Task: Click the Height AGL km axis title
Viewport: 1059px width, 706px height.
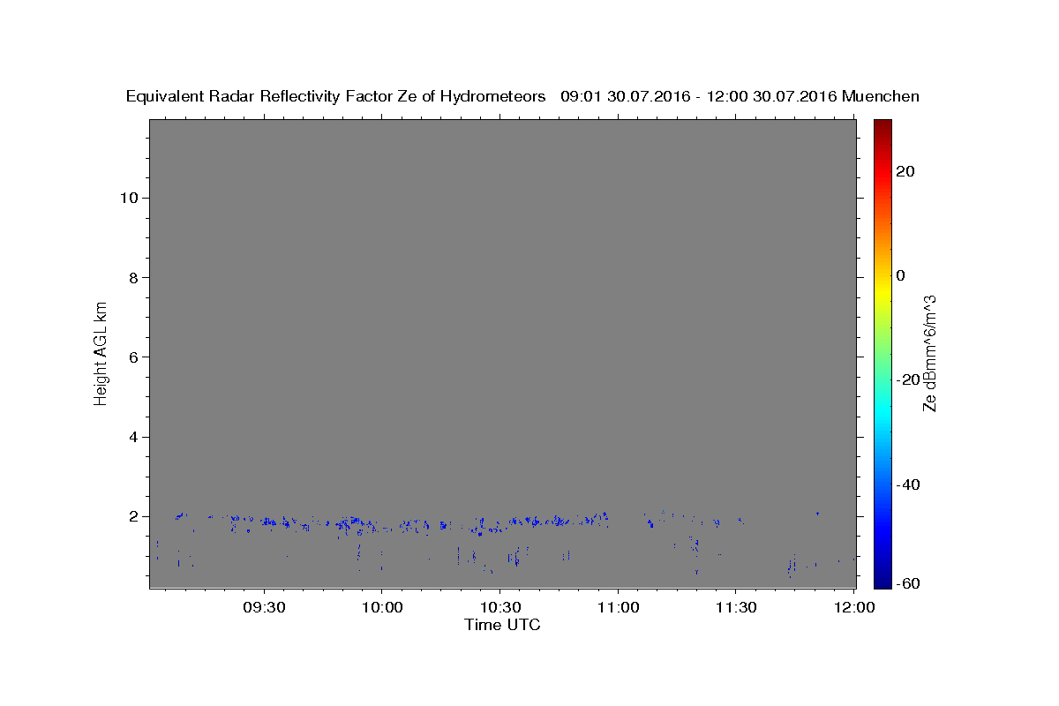Action: click(x=101, y=352)
